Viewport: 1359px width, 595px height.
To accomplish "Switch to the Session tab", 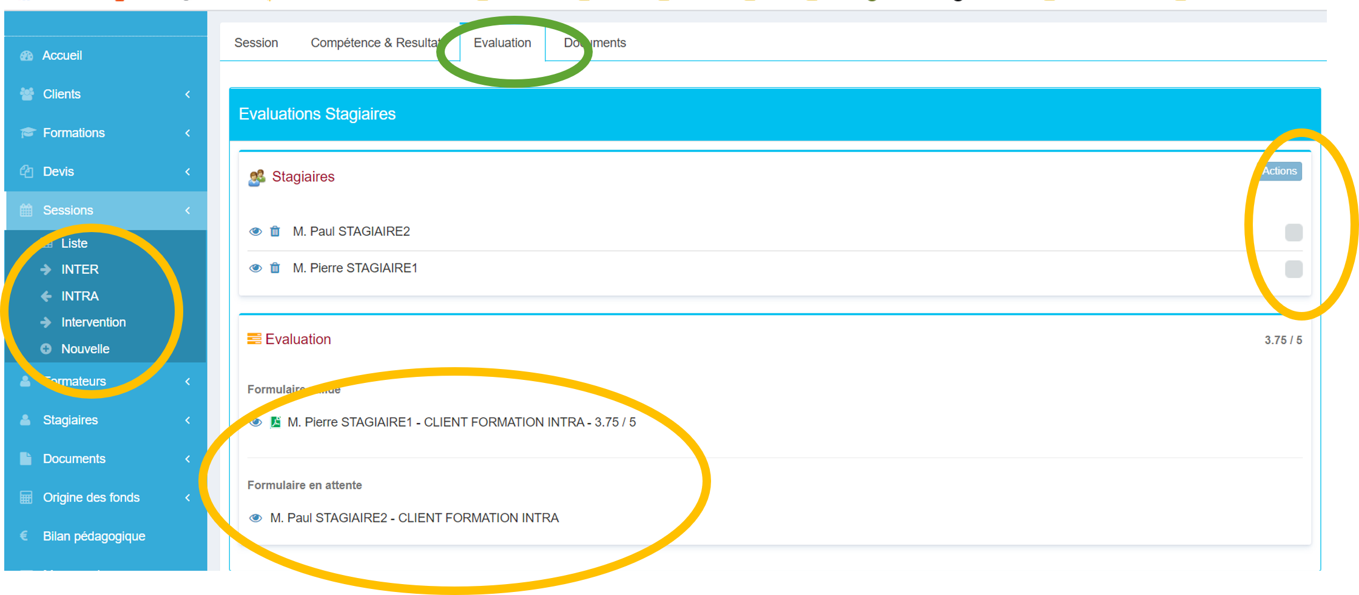I will point(256,43).
